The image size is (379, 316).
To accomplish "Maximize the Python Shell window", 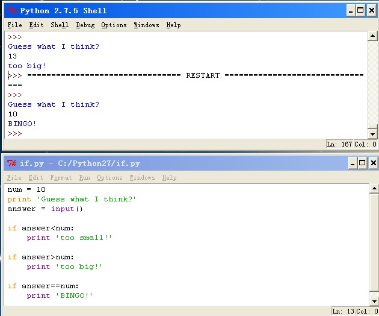I will coord(360,11).
